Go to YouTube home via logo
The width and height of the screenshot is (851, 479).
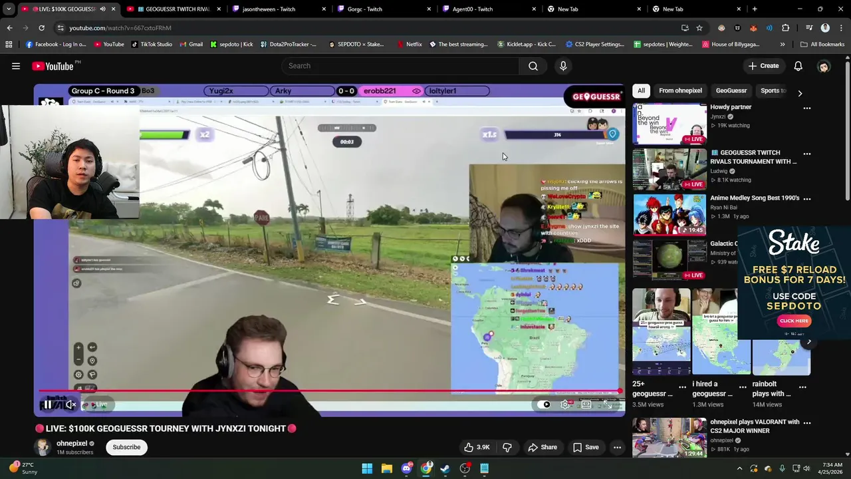coord(53,66)
